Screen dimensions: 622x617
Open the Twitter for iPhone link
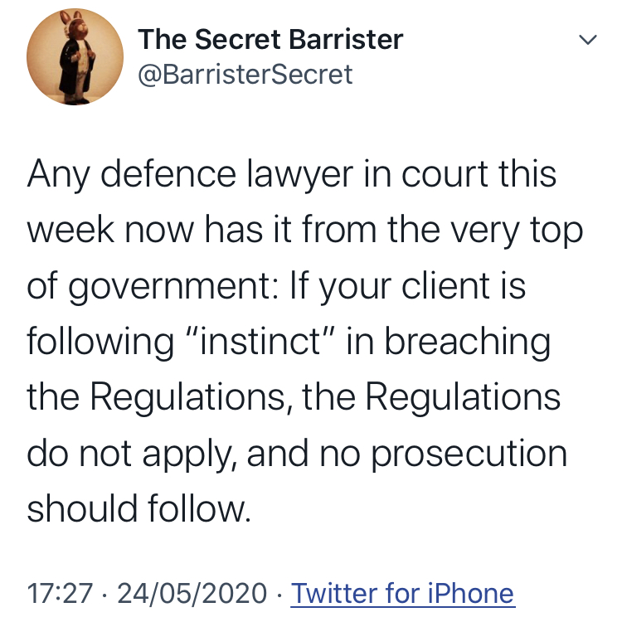[402, 593]
